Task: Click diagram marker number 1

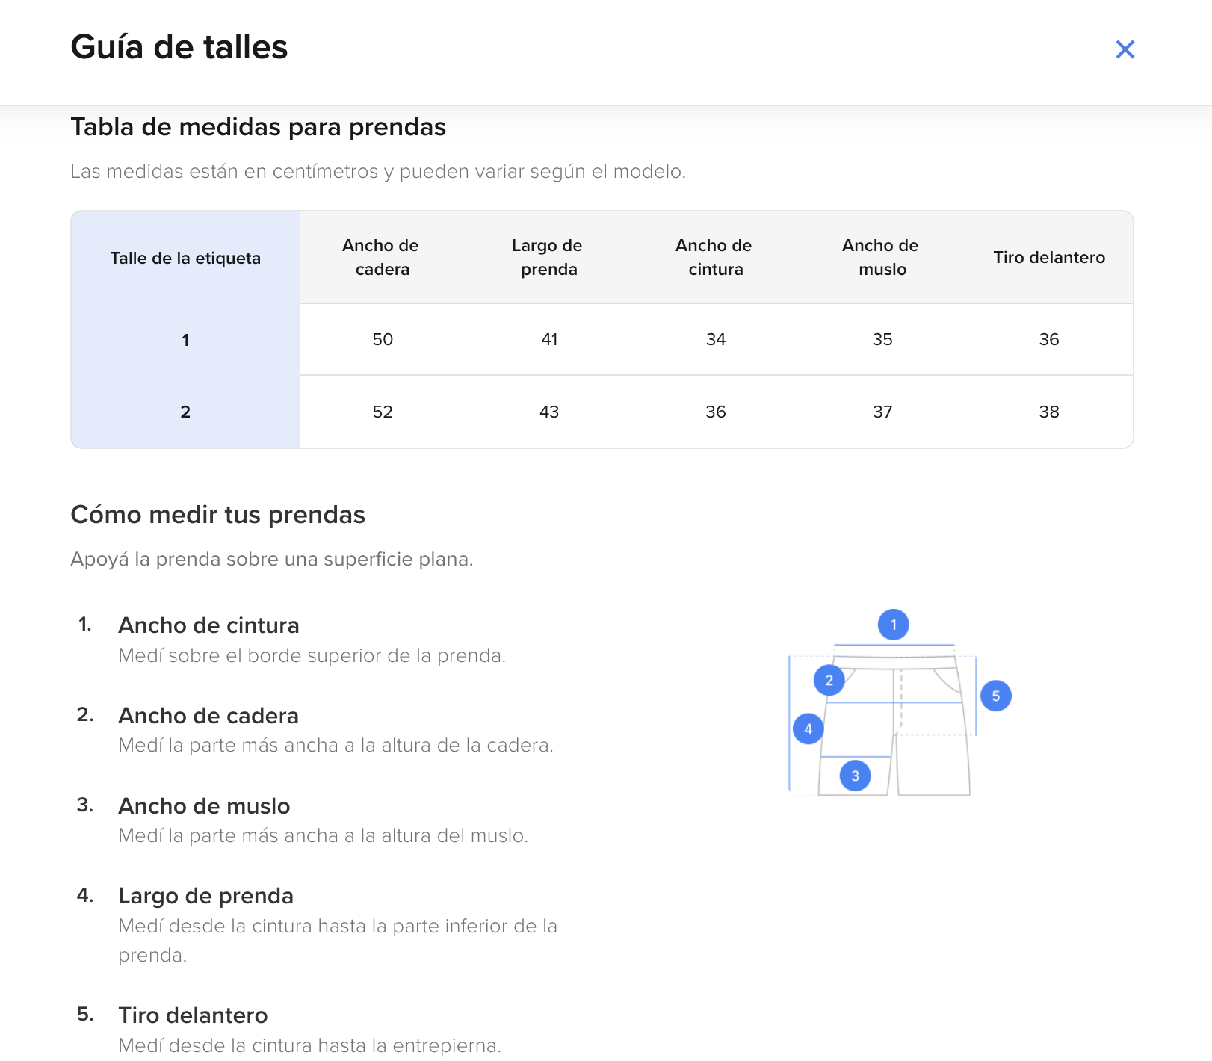Action: pyautogui.click(x=893, y=625)
